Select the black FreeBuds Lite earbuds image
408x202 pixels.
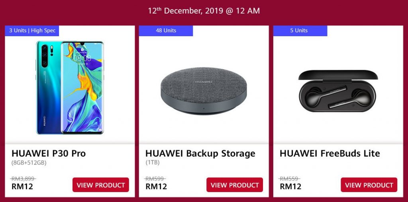pos(338,91)
